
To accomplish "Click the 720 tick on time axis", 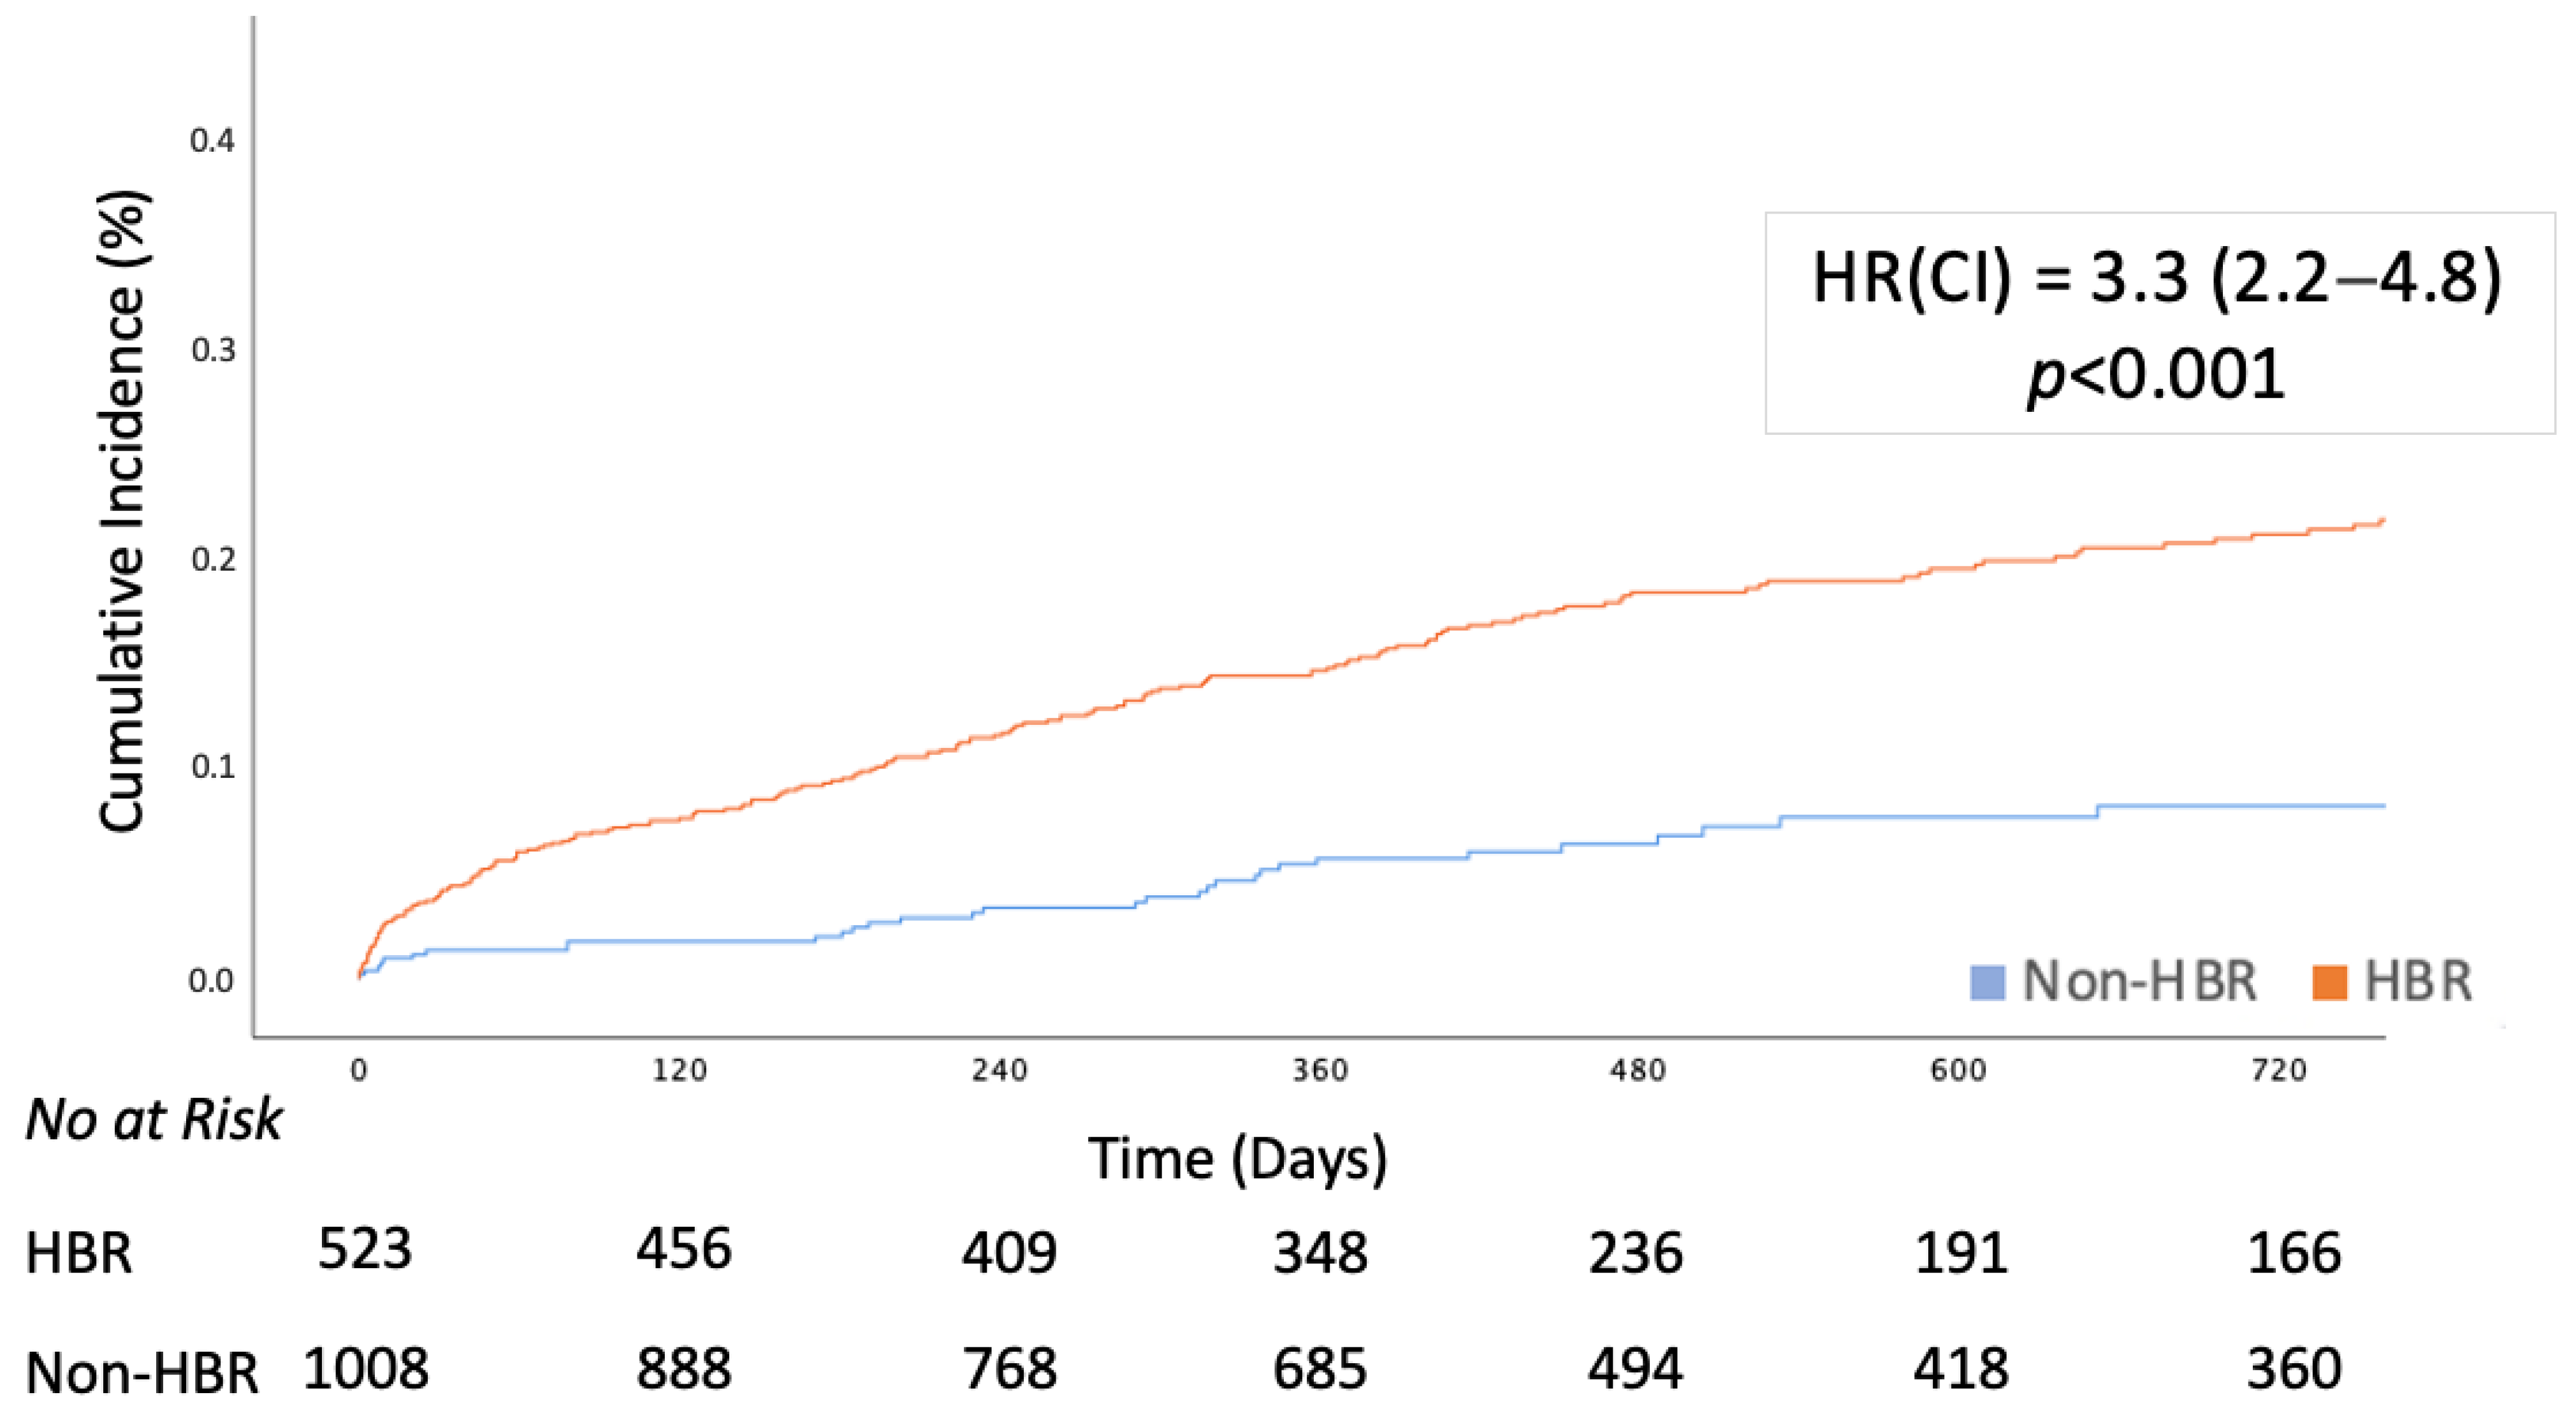I will tap(2278, 1071).
